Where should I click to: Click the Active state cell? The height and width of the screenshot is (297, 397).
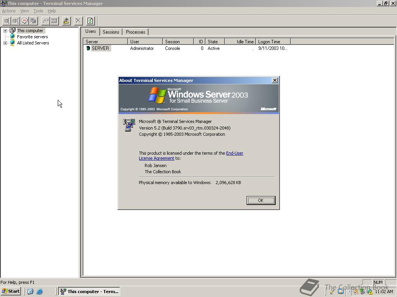click(214, 48)
